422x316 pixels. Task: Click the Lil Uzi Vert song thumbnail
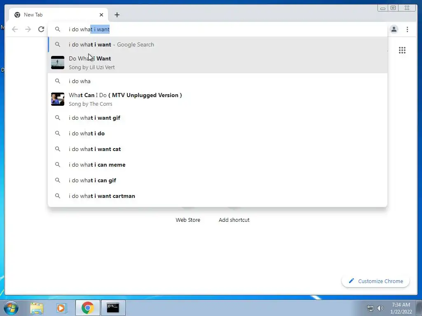(58, 63)
